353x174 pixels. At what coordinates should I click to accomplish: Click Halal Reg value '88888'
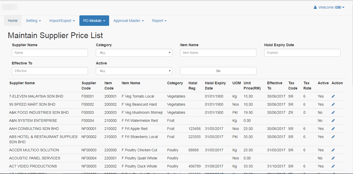point(193,150)
